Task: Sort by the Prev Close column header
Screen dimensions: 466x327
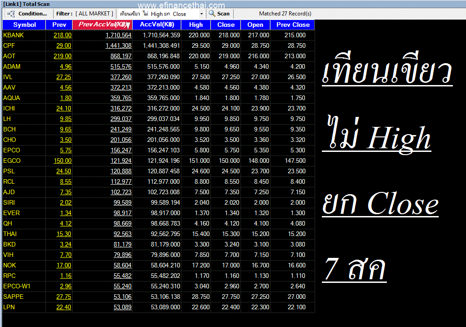Action: [293, 25]
